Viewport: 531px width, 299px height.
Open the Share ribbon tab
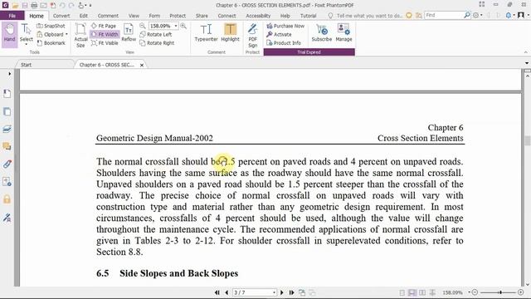202,16
